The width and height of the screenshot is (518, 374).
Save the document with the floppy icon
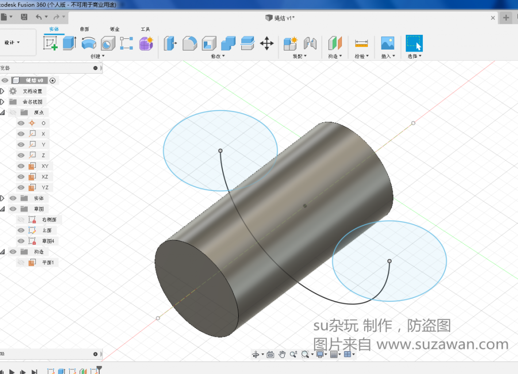(x=24, y=17)
